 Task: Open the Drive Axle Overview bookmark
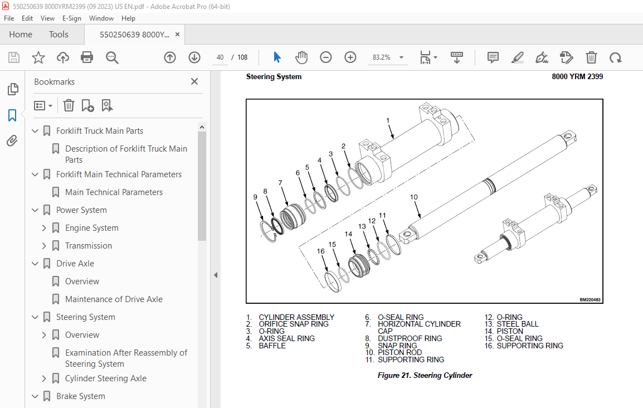[82, 281]
